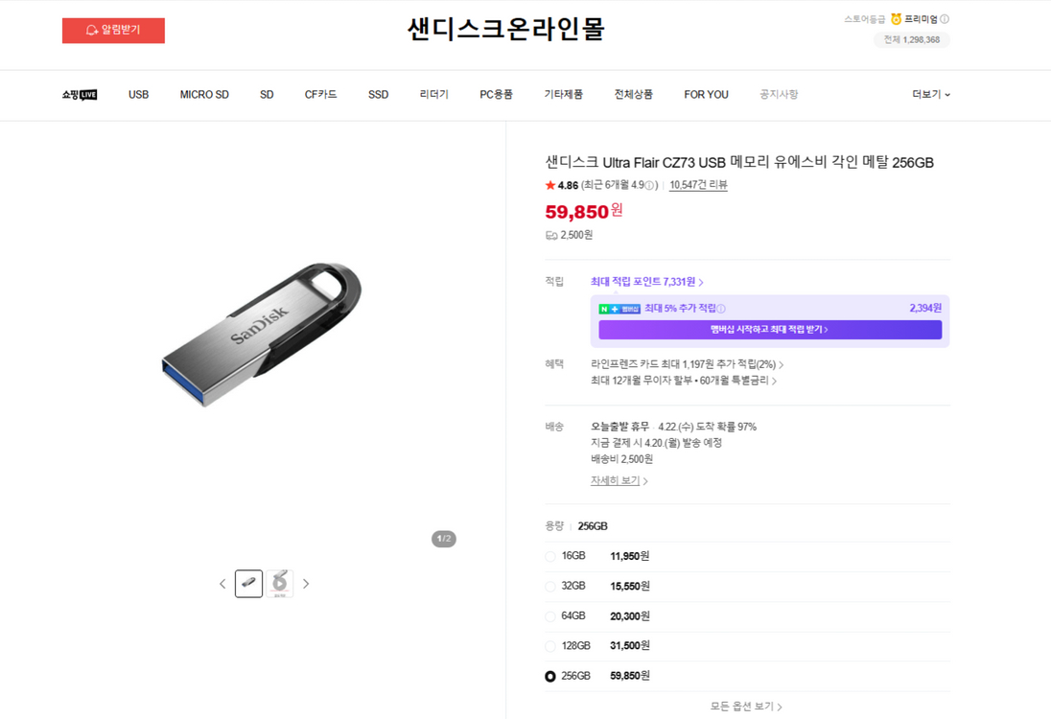Click the second product thumbnail below the image

click(x=279, y=583)
